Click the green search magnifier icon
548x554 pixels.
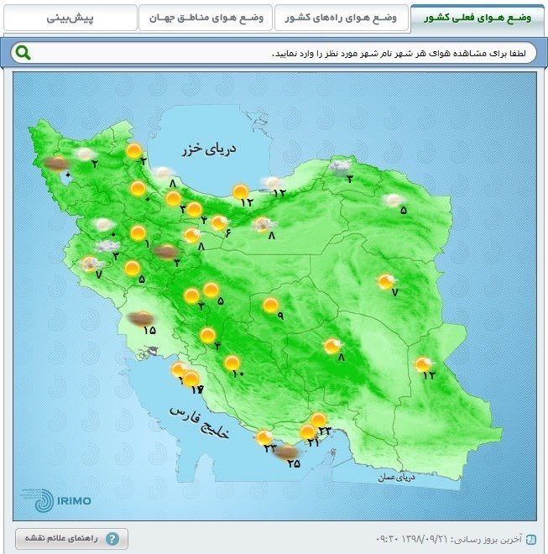point(23,53)
